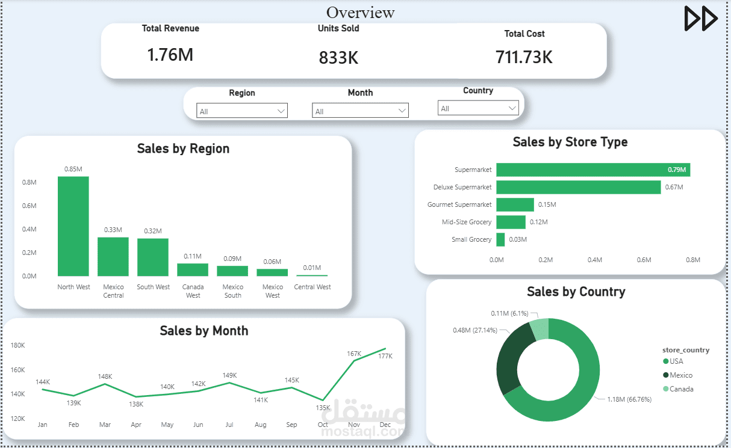Viewport: 731px width, 448px height.
Task: Select the Mexico legend color marker
Action: coord(665,375)
